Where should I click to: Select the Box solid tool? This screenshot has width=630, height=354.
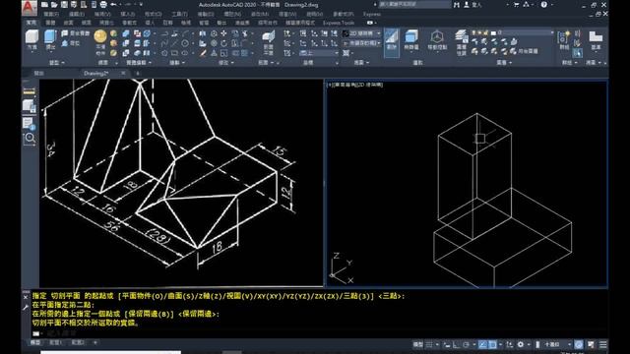pos(31,39)
